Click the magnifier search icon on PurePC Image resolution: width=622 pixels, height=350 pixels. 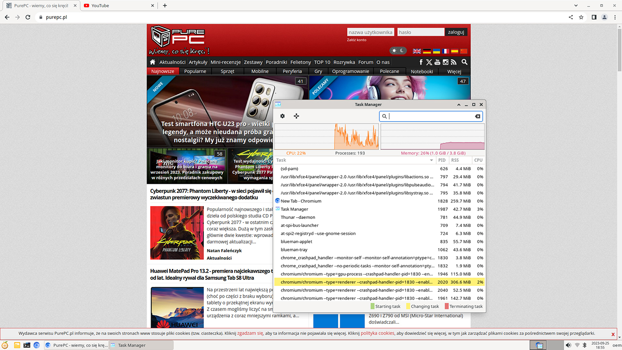point(464,62)
